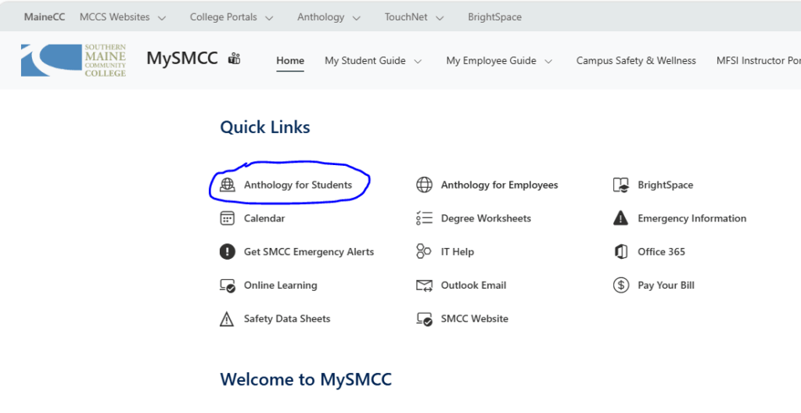801x413 pixels.
Task: Click the IT Help icon
Action: (423, 252)
